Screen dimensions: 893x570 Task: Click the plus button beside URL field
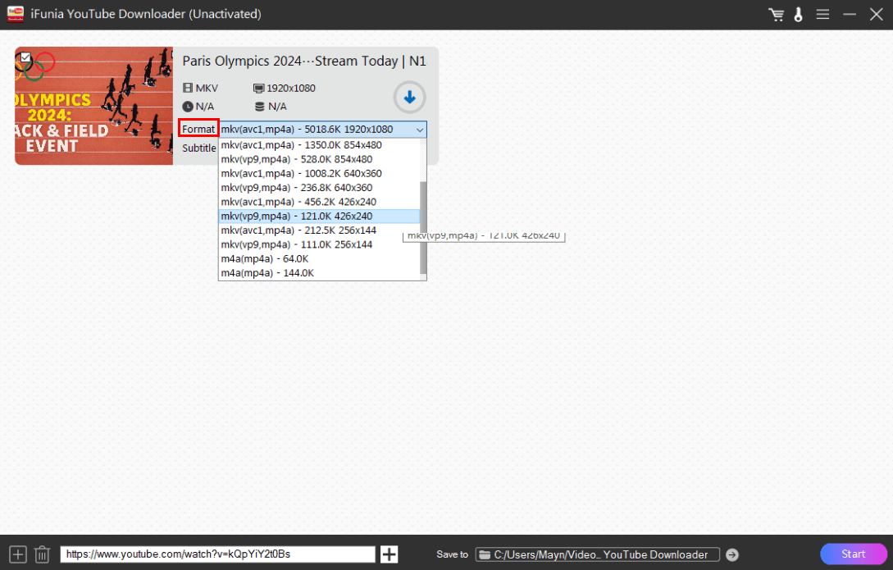tap(390, 554)
